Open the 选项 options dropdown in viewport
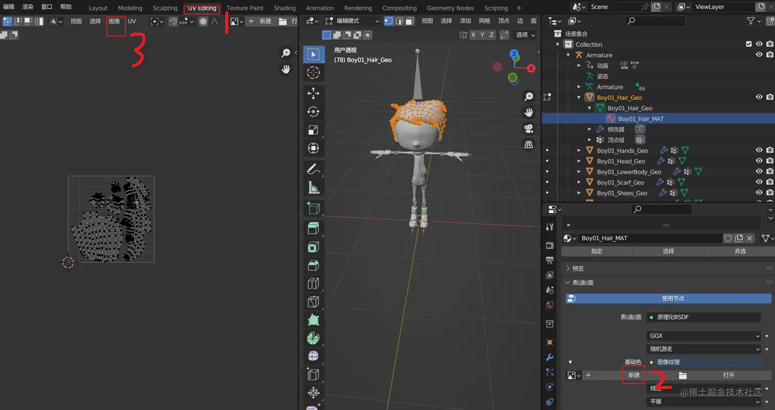The height and width of the screenshot is (410, 775). pos(525,35)
